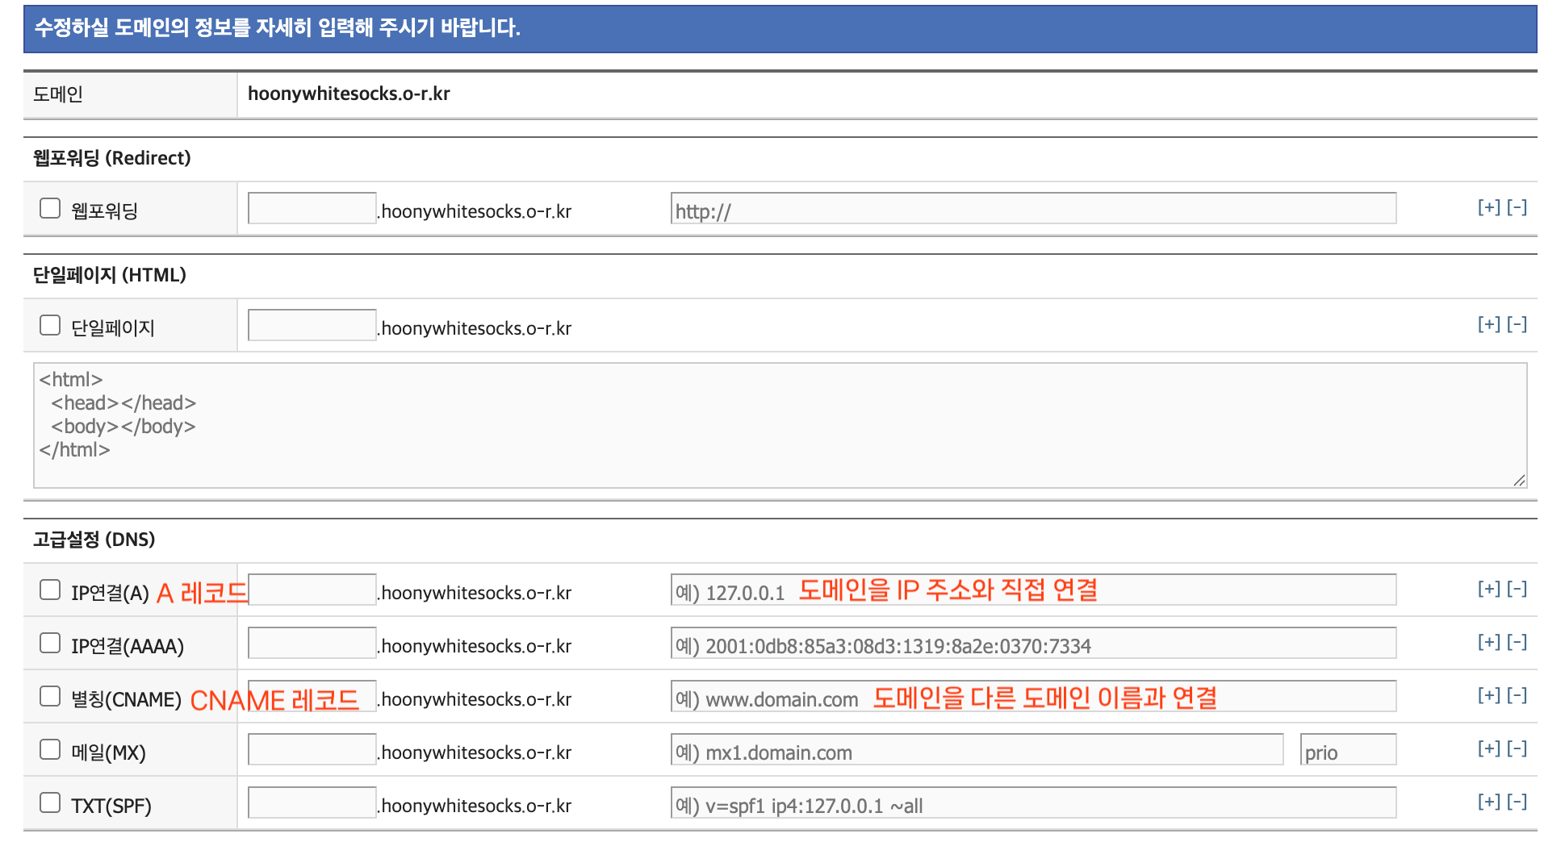Enable the TXT(SPF) checkbox
The image size is (1561, 842).
pyautogui.click(x=50, y=803)
